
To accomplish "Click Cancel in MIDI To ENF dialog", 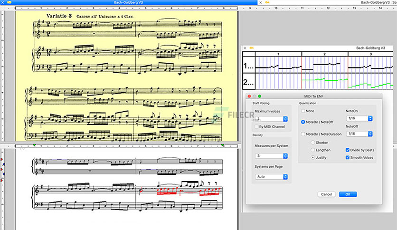I will [x=326, y=194].
